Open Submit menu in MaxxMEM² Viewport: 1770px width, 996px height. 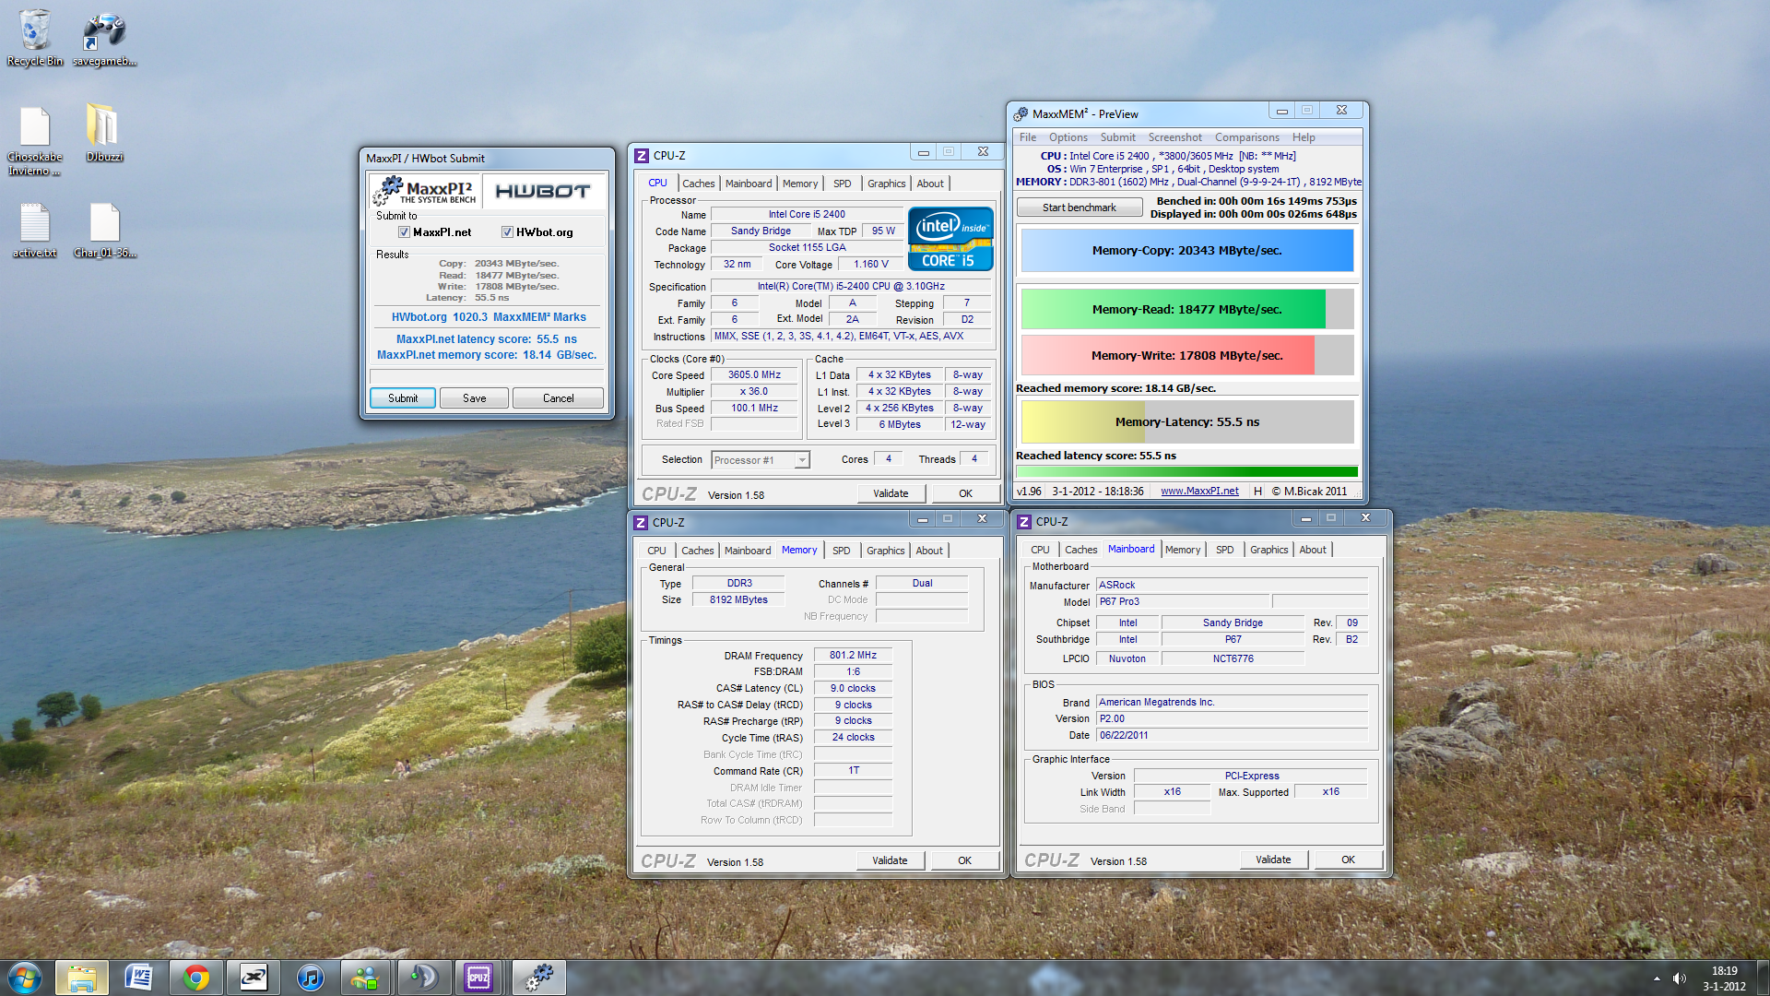(x=1117, y=137)
